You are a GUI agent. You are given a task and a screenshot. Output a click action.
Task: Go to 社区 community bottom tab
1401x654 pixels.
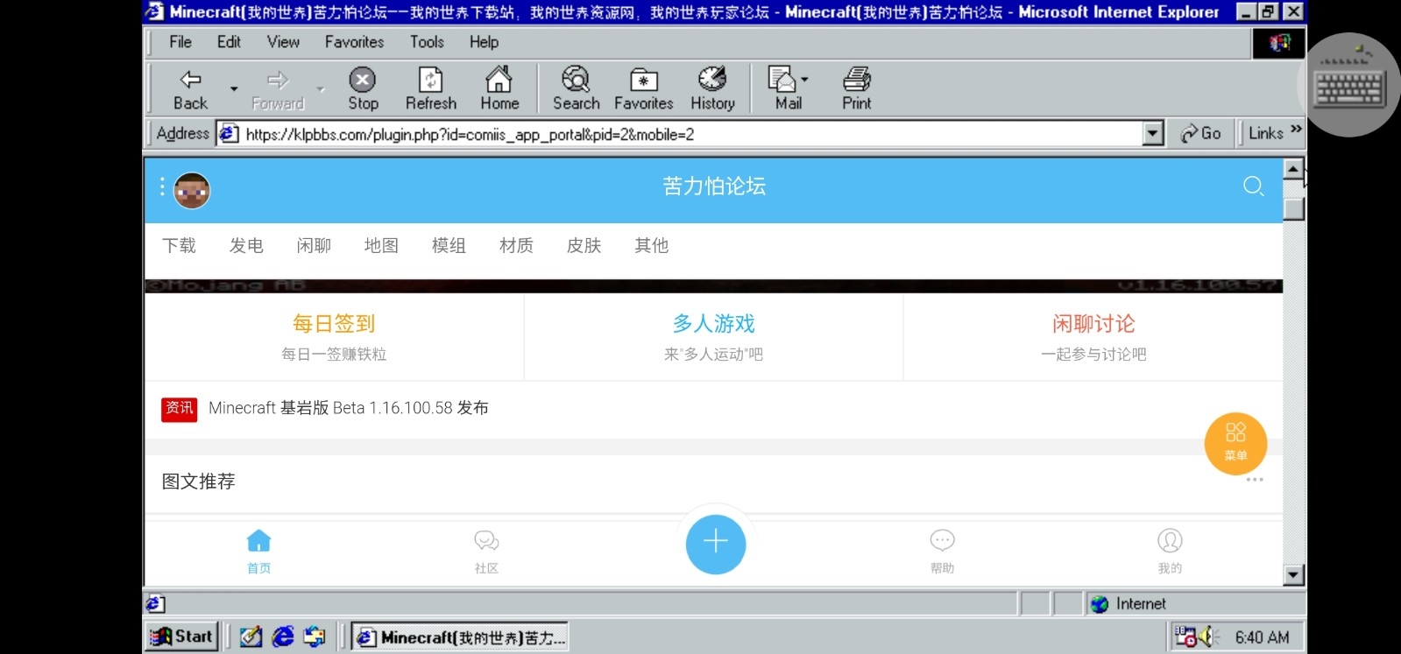pos(486,552)
